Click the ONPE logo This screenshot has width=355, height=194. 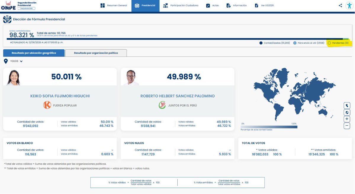pos(8,6)
